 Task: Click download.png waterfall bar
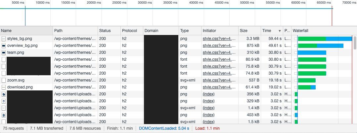click(307, 87)
